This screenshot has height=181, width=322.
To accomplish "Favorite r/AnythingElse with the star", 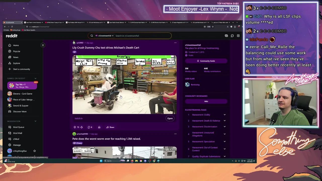I will 34,151.
